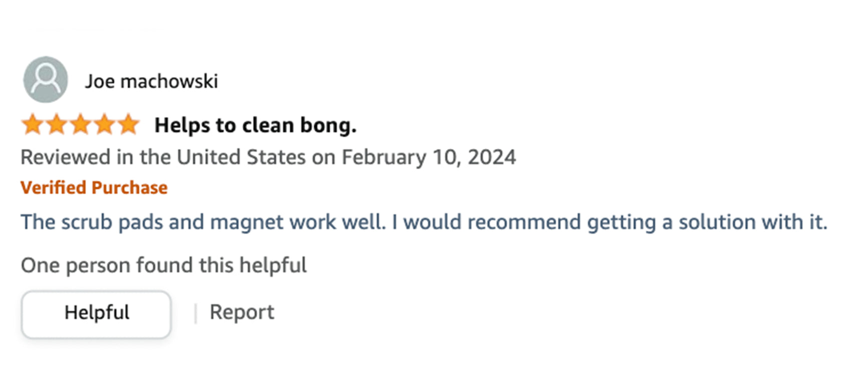Click the February 10, 2024 review date

click(429, 157)
